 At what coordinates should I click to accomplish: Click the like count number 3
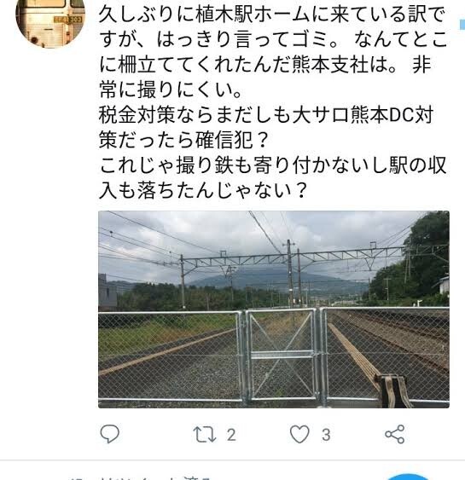click(x=326, y=435)
